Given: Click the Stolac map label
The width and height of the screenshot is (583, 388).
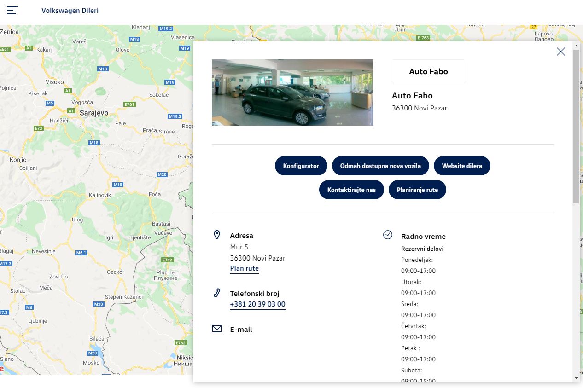Looking at the screenshot, I should click(18, 291).
